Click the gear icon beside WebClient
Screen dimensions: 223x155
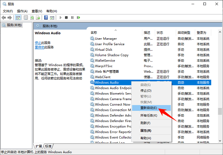[x=92, y=77]
